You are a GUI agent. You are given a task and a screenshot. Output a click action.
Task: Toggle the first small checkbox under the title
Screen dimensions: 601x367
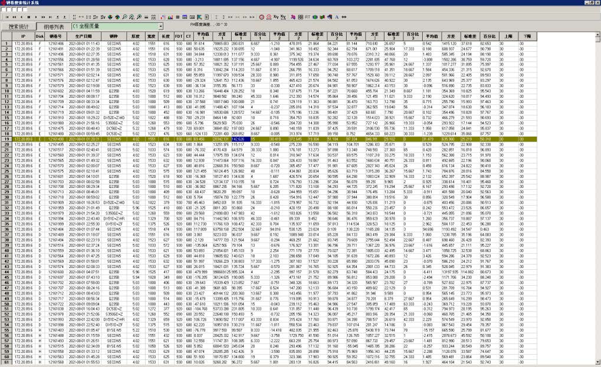[4, 9]
